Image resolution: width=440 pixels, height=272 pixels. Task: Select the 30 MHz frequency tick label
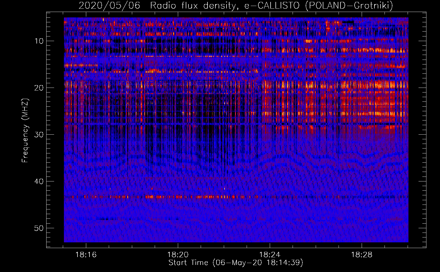[x=39, y=135]
